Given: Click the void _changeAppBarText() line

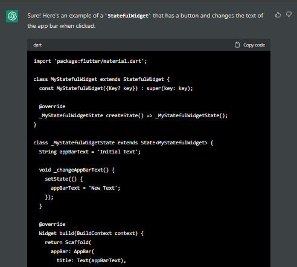Looking at the screenshot, I should (x=77, y=170).
